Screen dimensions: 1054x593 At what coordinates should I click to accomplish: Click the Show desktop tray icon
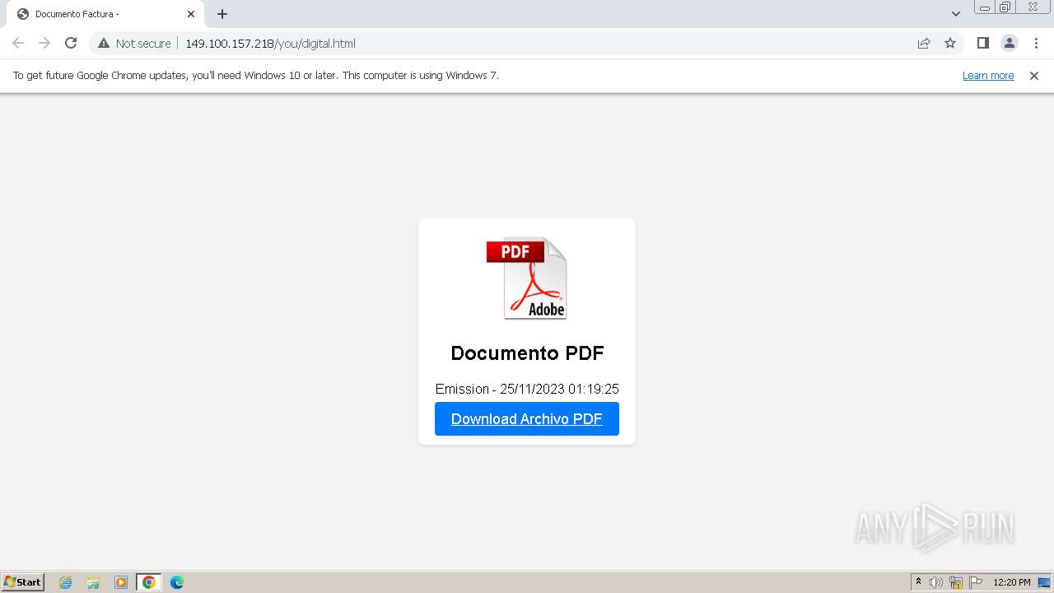(1044, 582)
